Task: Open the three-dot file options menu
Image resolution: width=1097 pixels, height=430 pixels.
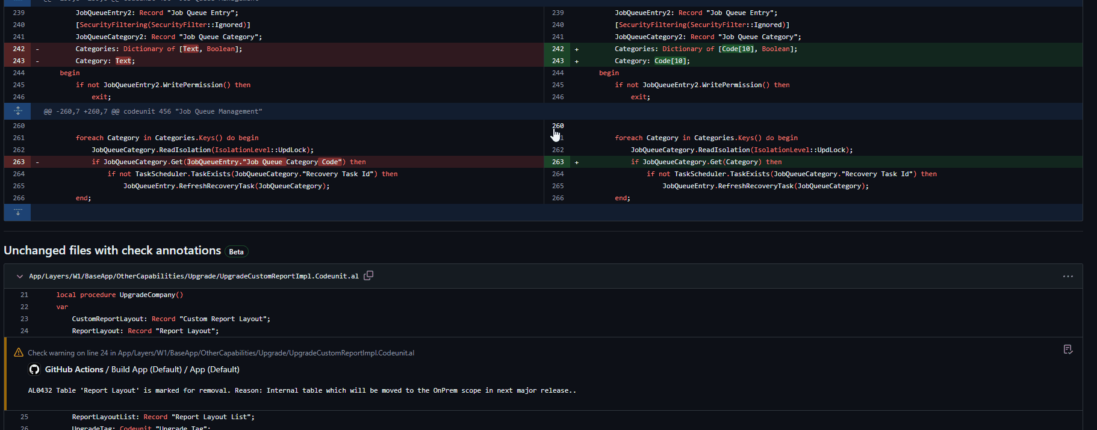Action: click(x=1067, y=277)
